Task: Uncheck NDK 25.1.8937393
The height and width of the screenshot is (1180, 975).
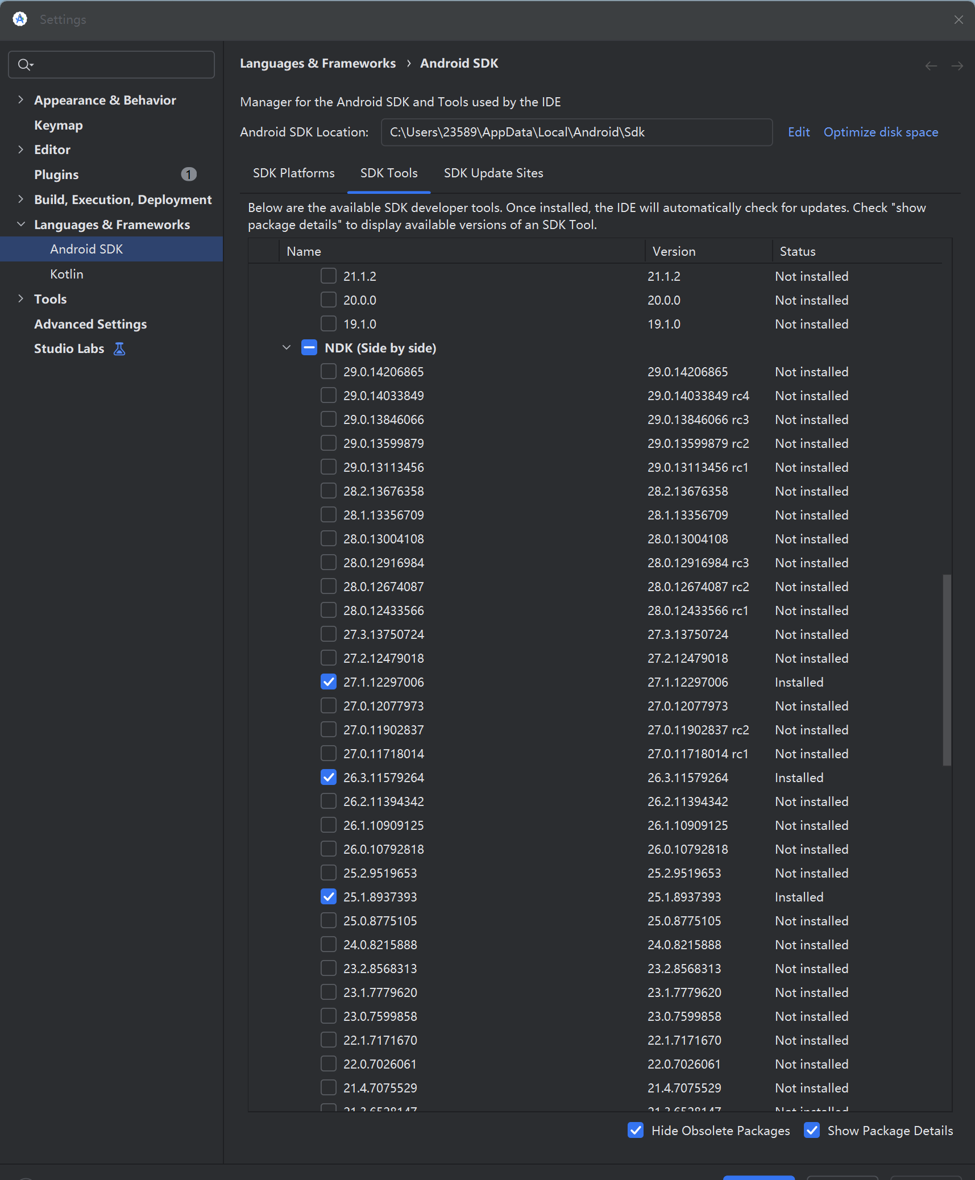Action: [329, 897]
